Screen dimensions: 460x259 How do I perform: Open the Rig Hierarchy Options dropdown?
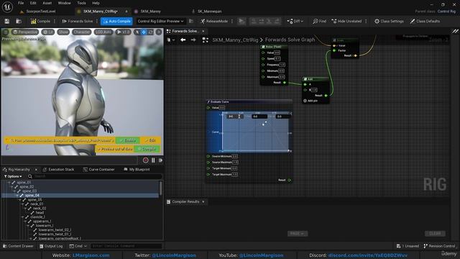(13, 176)
